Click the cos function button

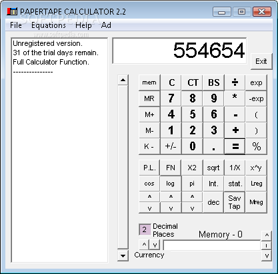[x=149, y=184]
